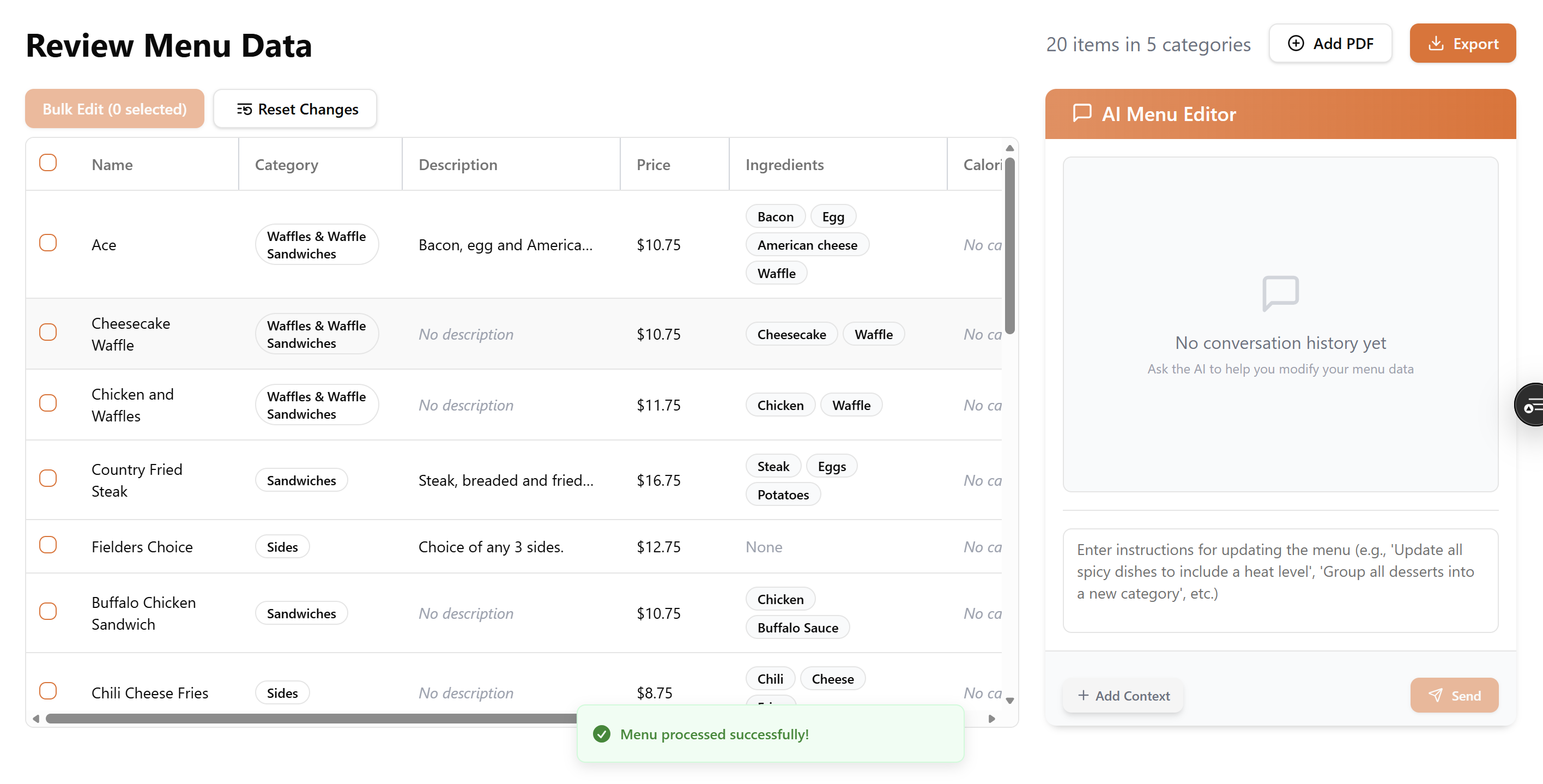Toggle the select-all checkbox in table header
This screenshot has height=784, width=1543.
click(48, 163)
